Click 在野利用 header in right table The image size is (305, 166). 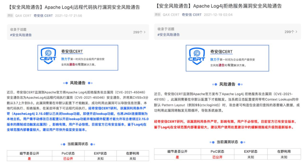tap(284, 151)
